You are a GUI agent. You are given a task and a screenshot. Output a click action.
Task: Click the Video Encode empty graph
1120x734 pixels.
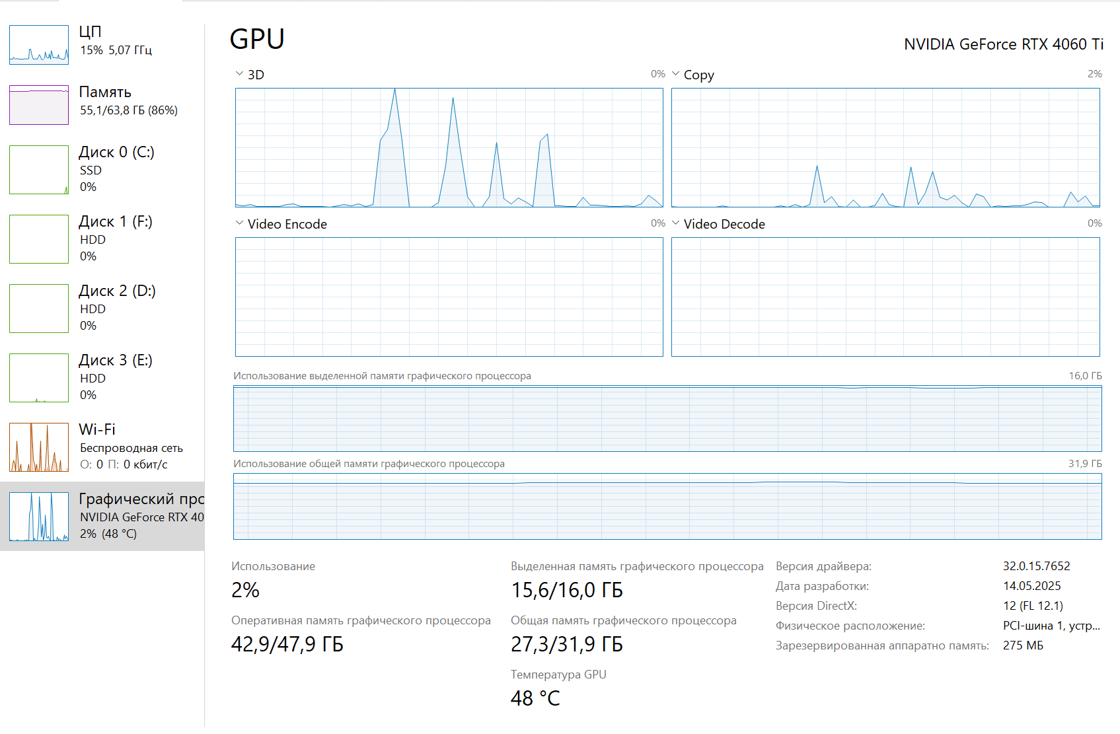pyautogui.click(x=449, y=297)
